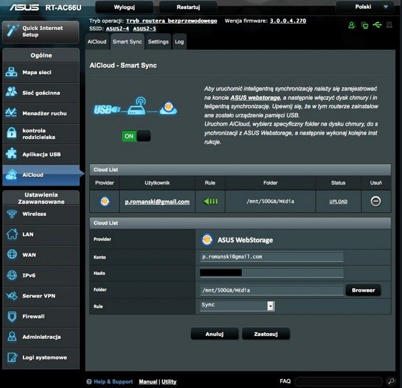This screenshot has width=402, height=388.
Task: Click the Wireless wifi icon
Action: 11,213
